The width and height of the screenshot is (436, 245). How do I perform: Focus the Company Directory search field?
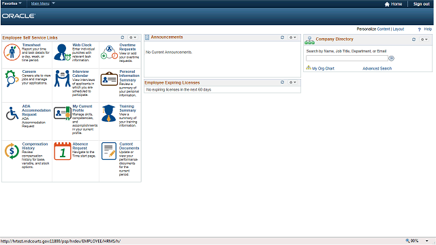coord(347,58)
